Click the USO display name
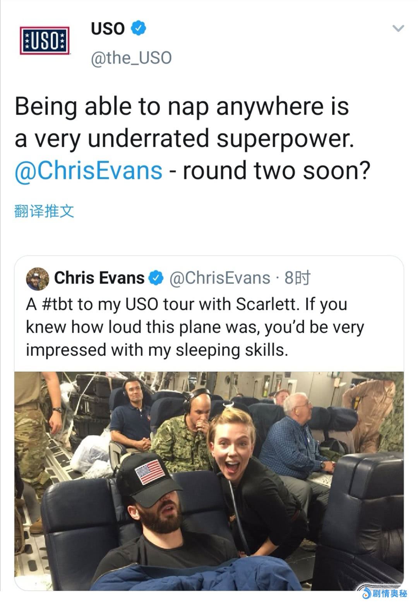 pyautogui.click(x=108, y=28)
